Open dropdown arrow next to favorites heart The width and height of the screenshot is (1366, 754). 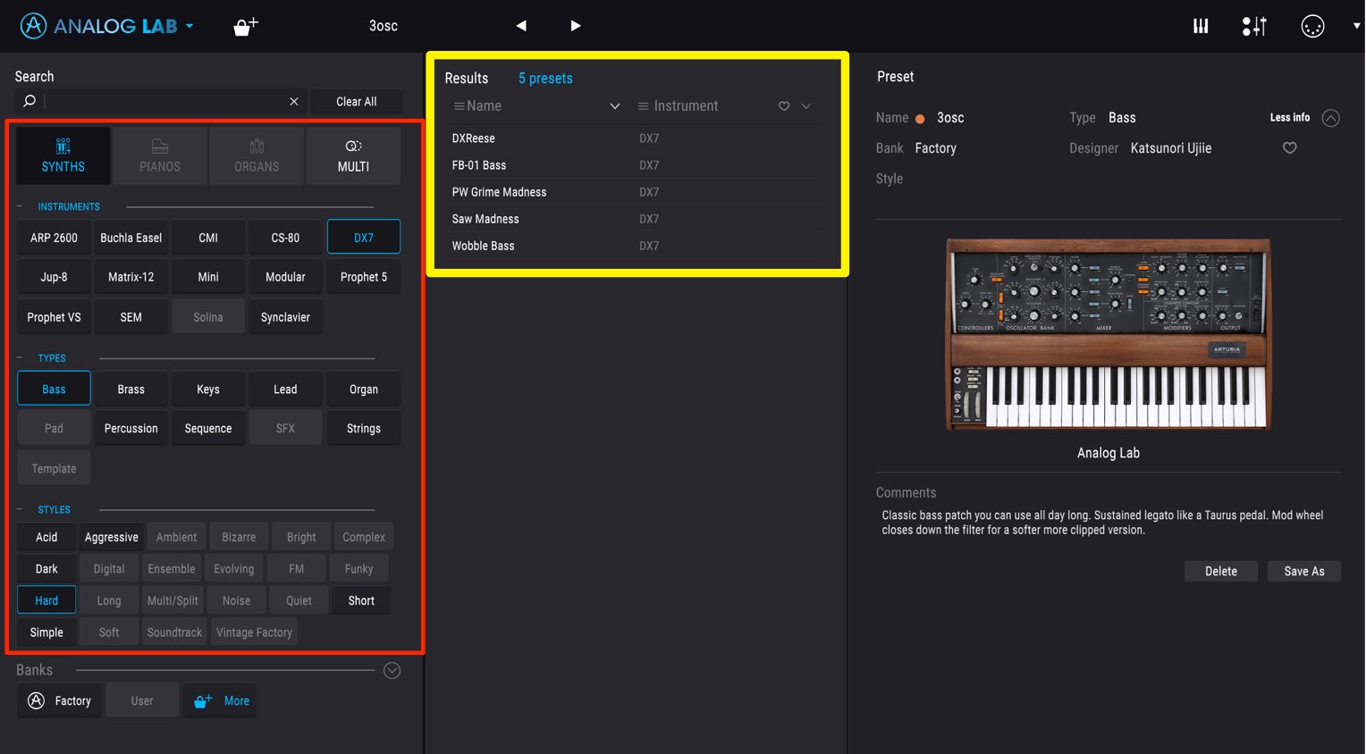coord(805,106)
